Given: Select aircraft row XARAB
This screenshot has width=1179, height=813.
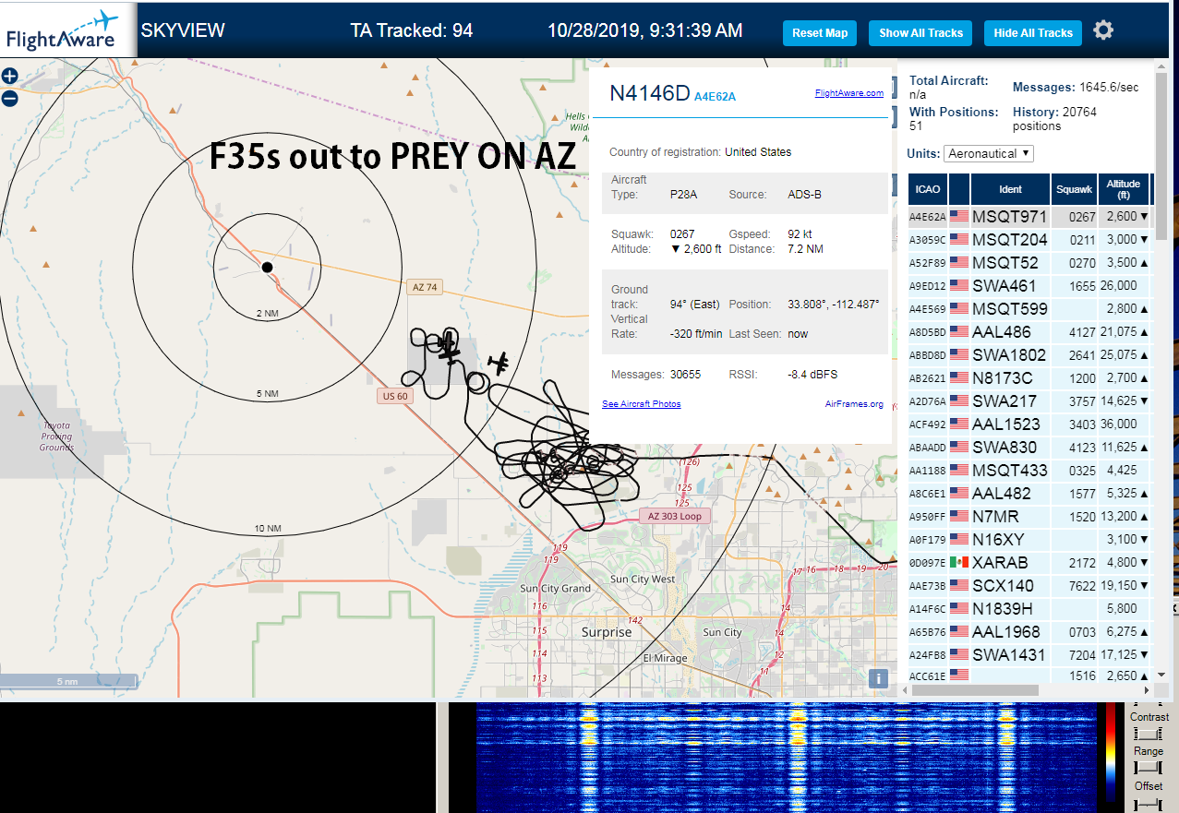Looking at the screenshot, I should [1029, 563].
